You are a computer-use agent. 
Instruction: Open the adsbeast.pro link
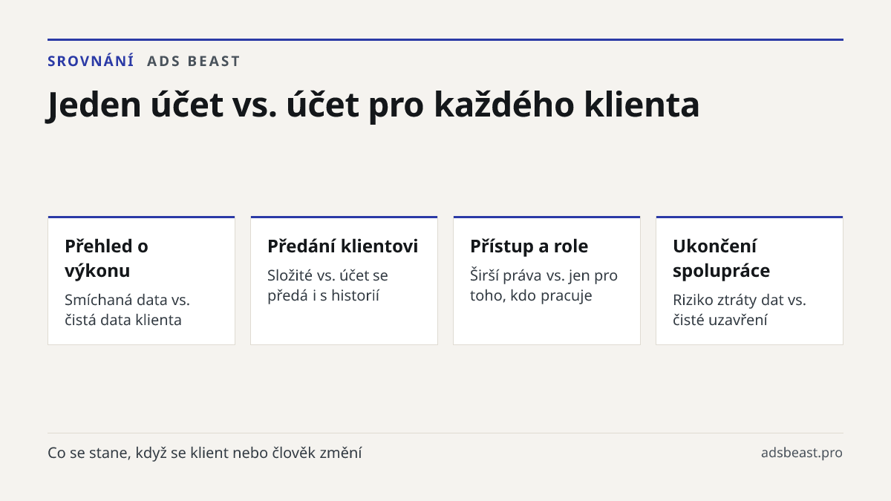click(802, 453)
